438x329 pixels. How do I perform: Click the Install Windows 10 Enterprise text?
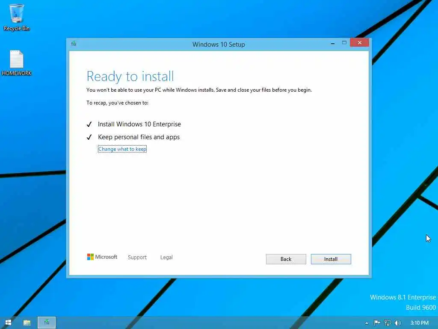coord(139,124)
